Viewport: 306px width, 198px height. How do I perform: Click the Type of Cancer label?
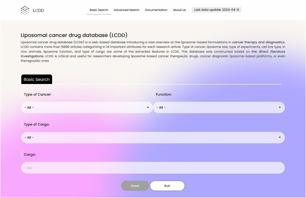[38, 94]
